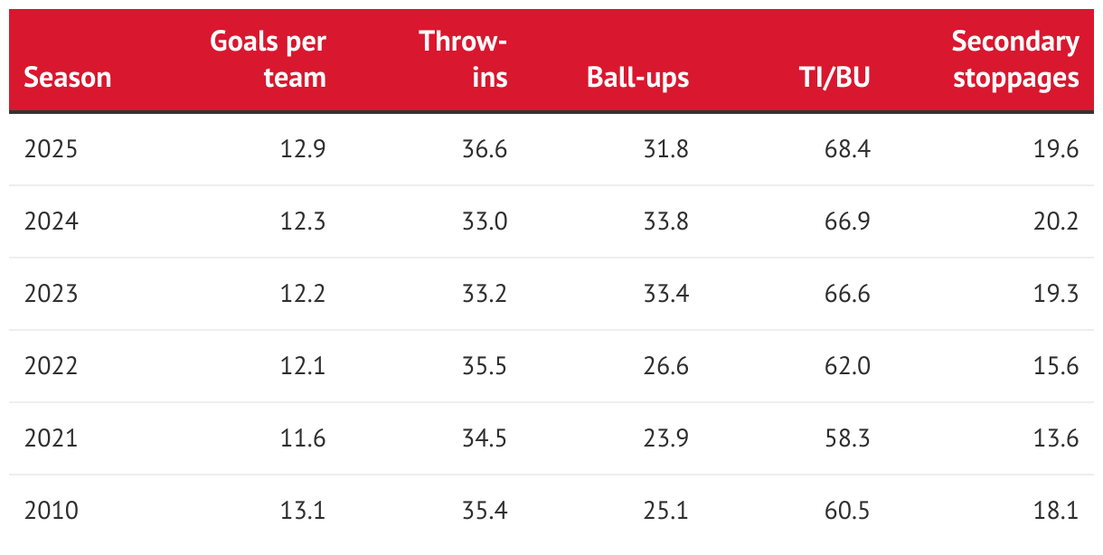This screenshot has width=1103, height=555.
Task: Select the 2010 season row label
Action: (x=51, y=511)
